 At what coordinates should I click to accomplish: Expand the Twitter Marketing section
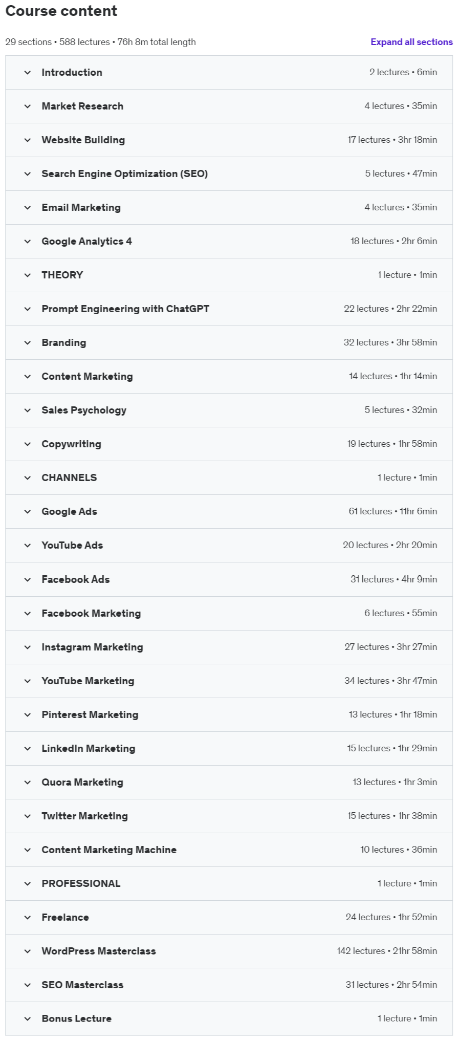pyautogui.click(x=84, y=816)
